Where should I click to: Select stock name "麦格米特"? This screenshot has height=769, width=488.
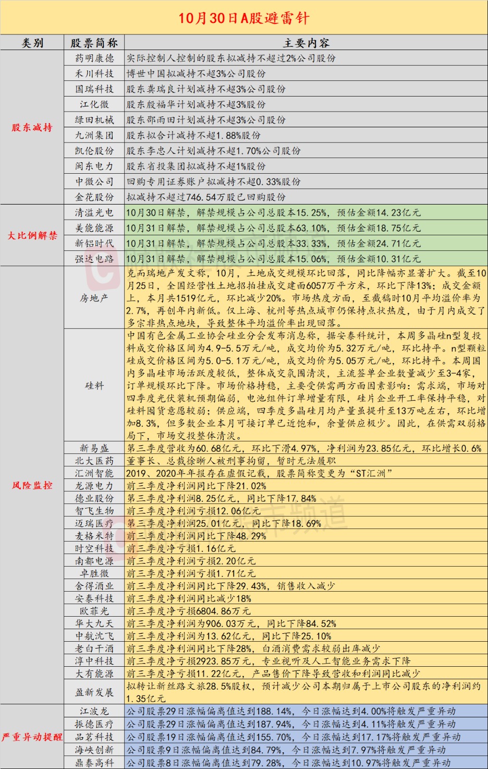(x=94, y=536)
